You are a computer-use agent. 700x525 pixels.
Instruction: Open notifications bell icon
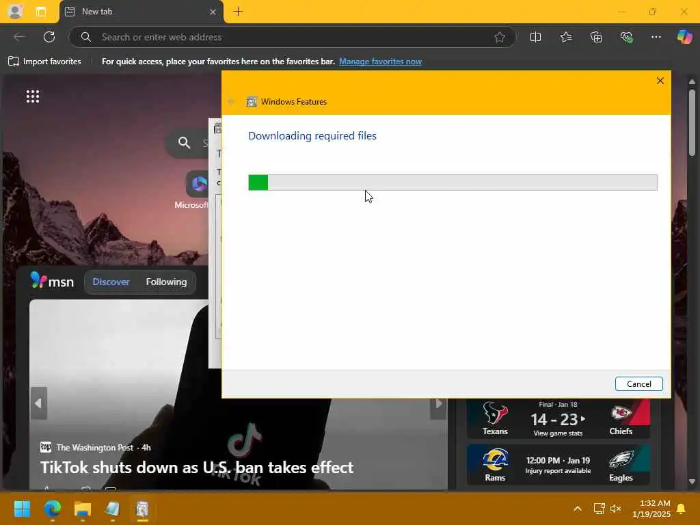pyautogui.click(x=682, y=509)
